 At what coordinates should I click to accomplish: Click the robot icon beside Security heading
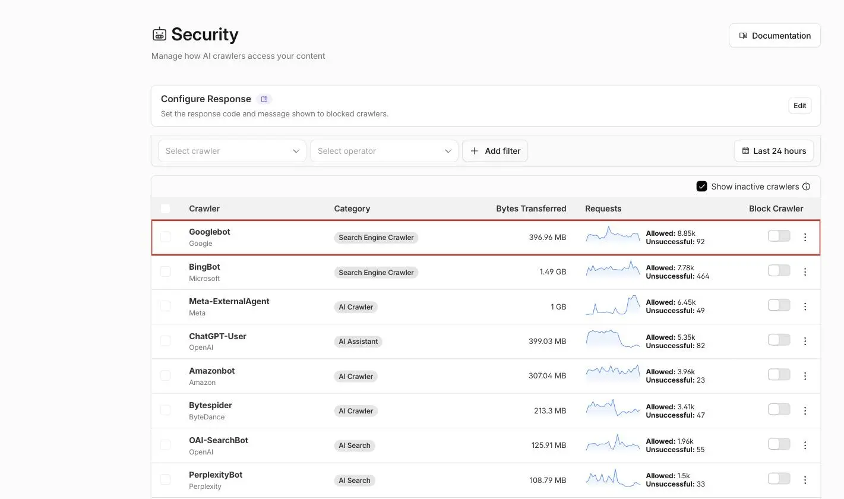pos(159,34)
